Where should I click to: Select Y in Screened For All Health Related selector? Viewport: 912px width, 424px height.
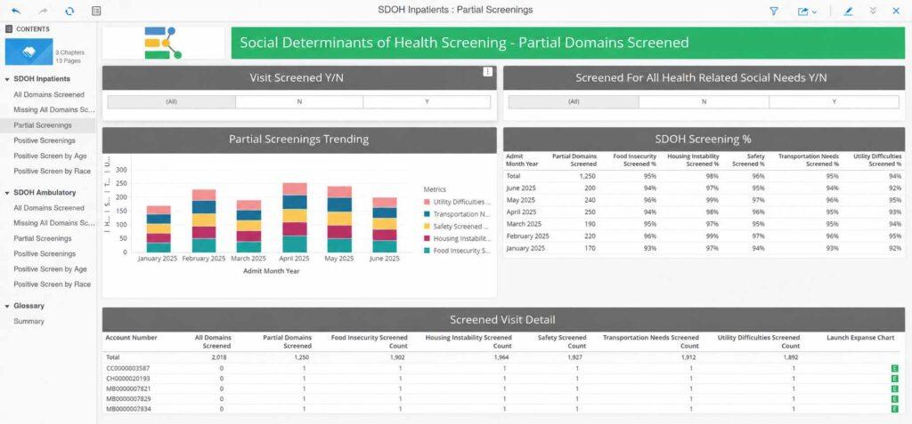click(x=834, y=101)
